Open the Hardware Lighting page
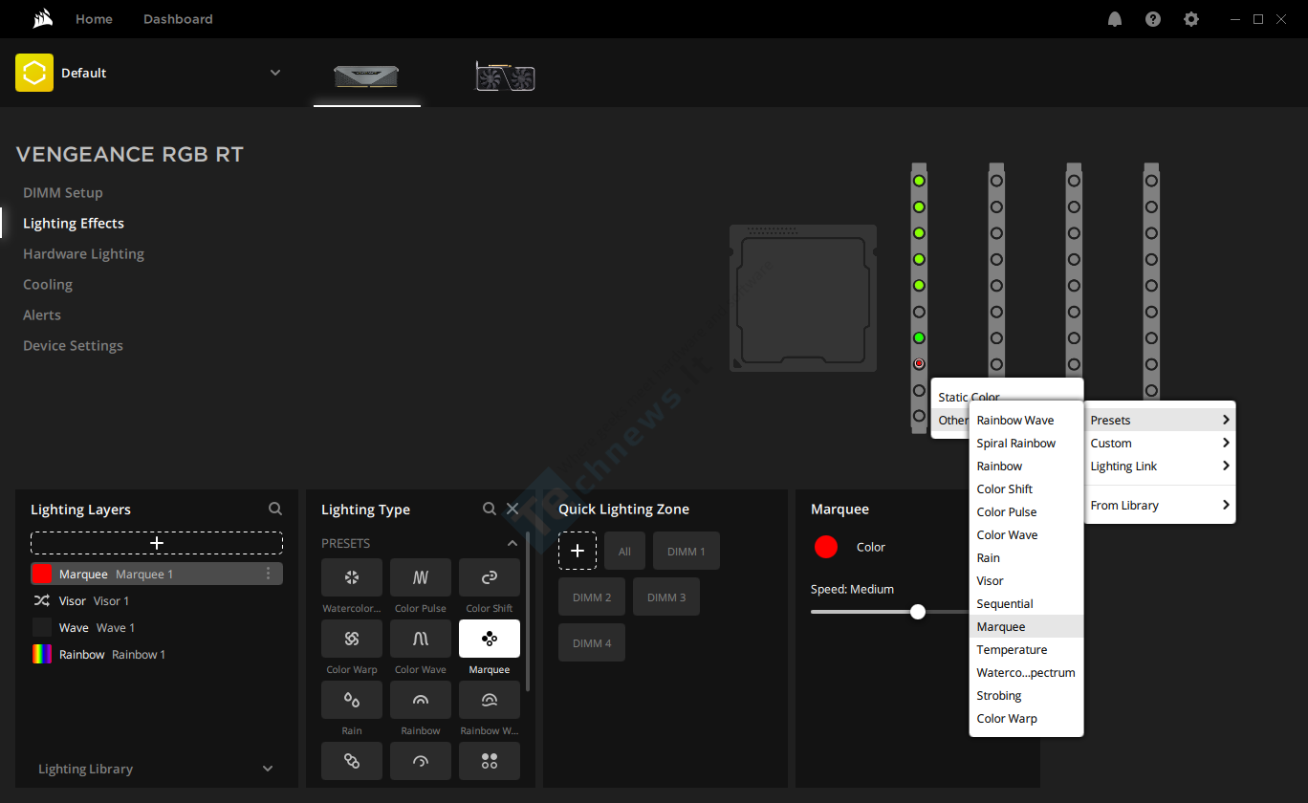Screen dimensions: 1308x803 pyautogui.click(x=83, y=253)
